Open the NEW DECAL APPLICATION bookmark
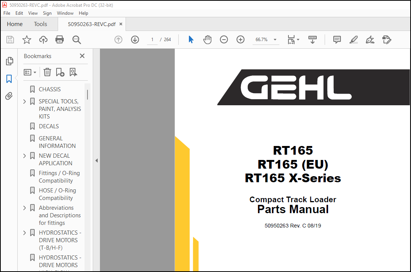The image size is (411, 272). (55, 159)
